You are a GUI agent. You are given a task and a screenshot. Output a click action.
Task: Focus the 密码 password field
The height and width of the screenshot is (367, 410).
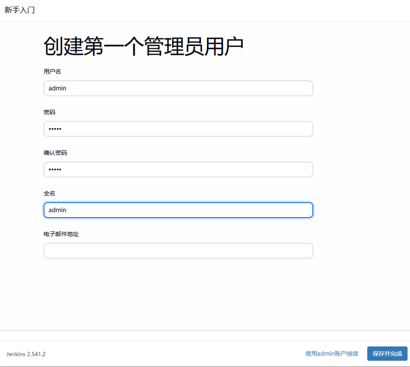(178, 129)
